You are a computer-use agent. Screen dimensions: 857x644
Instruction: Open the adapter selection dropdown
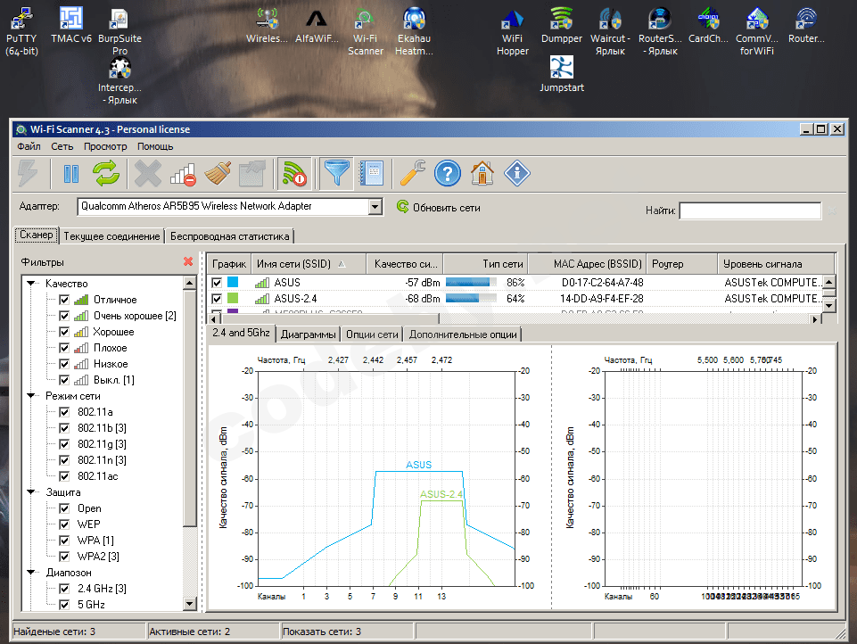point(375,207)
